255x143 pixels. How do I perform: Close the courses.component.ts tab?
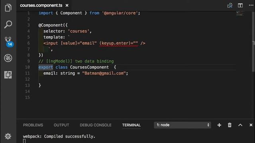click(67, 5)
